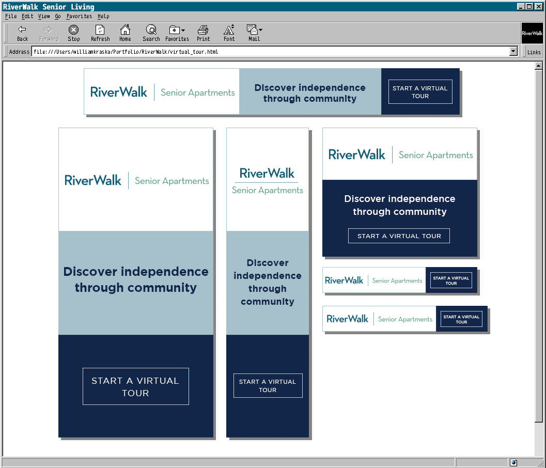
Task: Click the Font size toolbar icon
Action: 229,34
